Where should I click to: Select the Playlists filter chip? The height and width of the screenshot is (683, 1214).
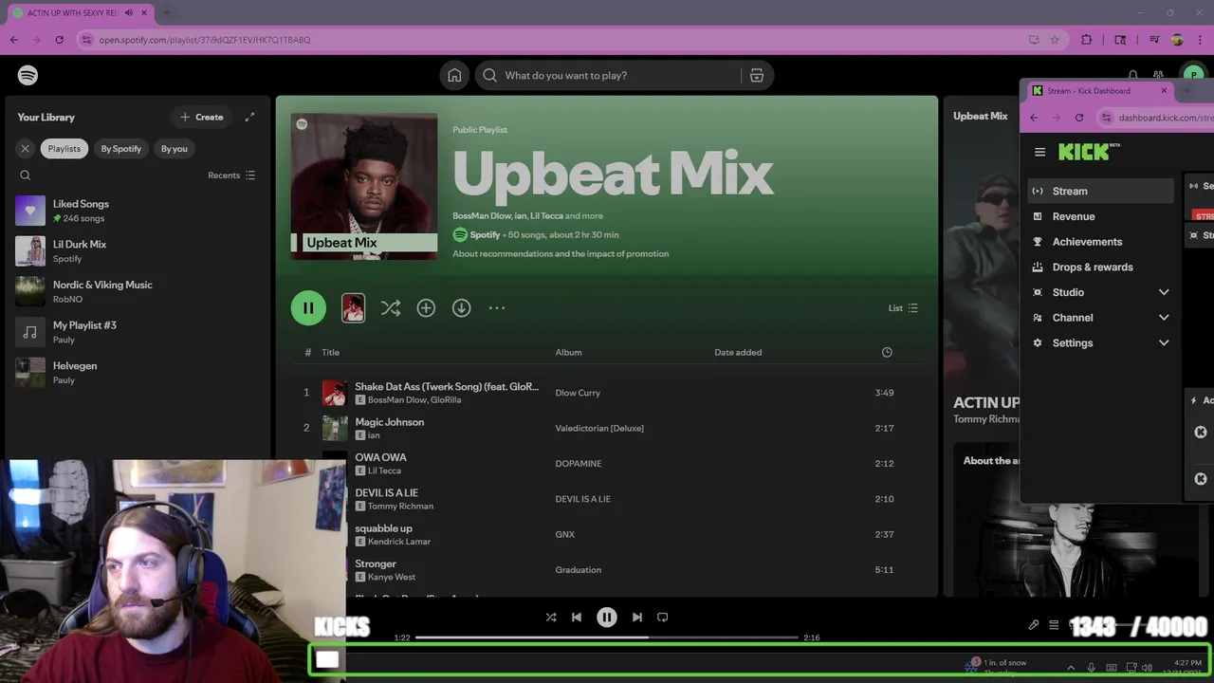64,148
